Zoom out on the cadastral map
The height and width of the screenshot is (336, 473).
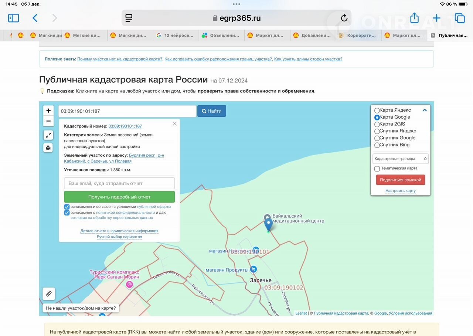[x=48, y=121]
